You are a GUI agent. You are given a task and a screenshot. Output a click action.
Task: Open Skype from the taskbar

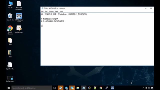(x=72, y=88)
